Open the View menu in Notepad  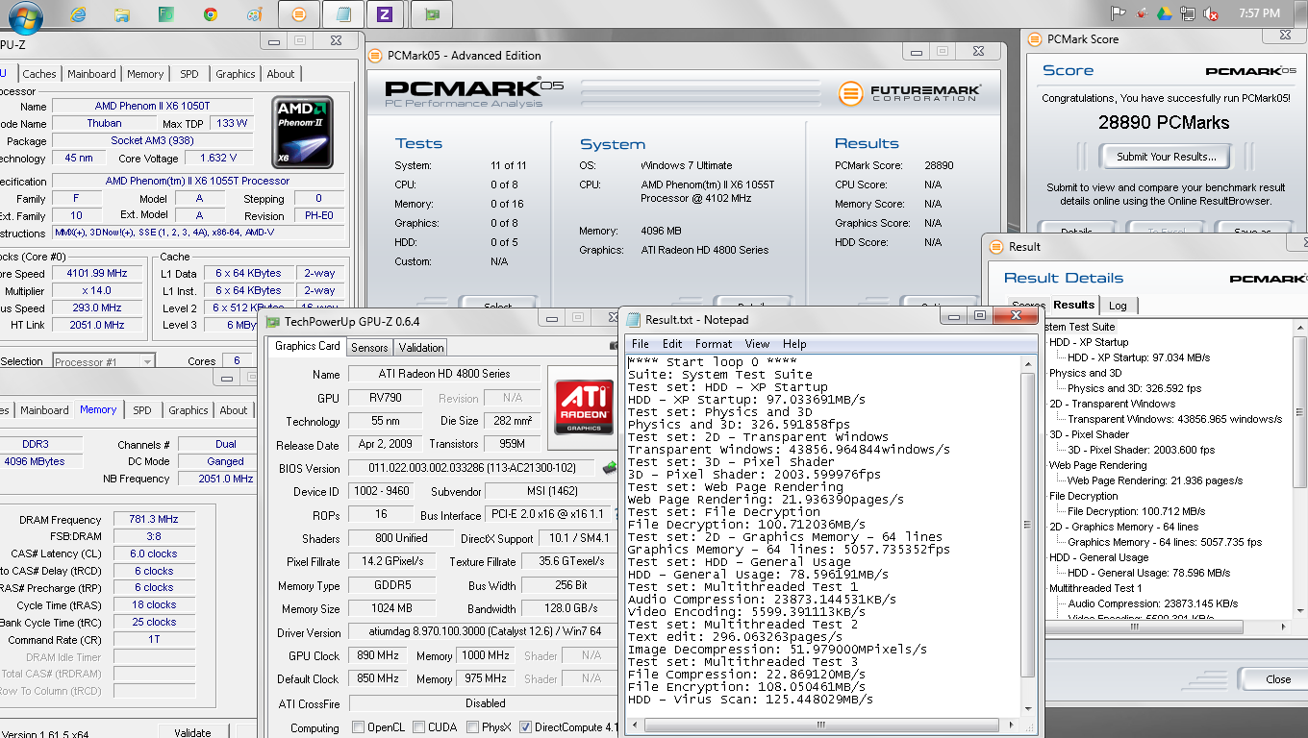pyautogui.click(x=757, y=344)
